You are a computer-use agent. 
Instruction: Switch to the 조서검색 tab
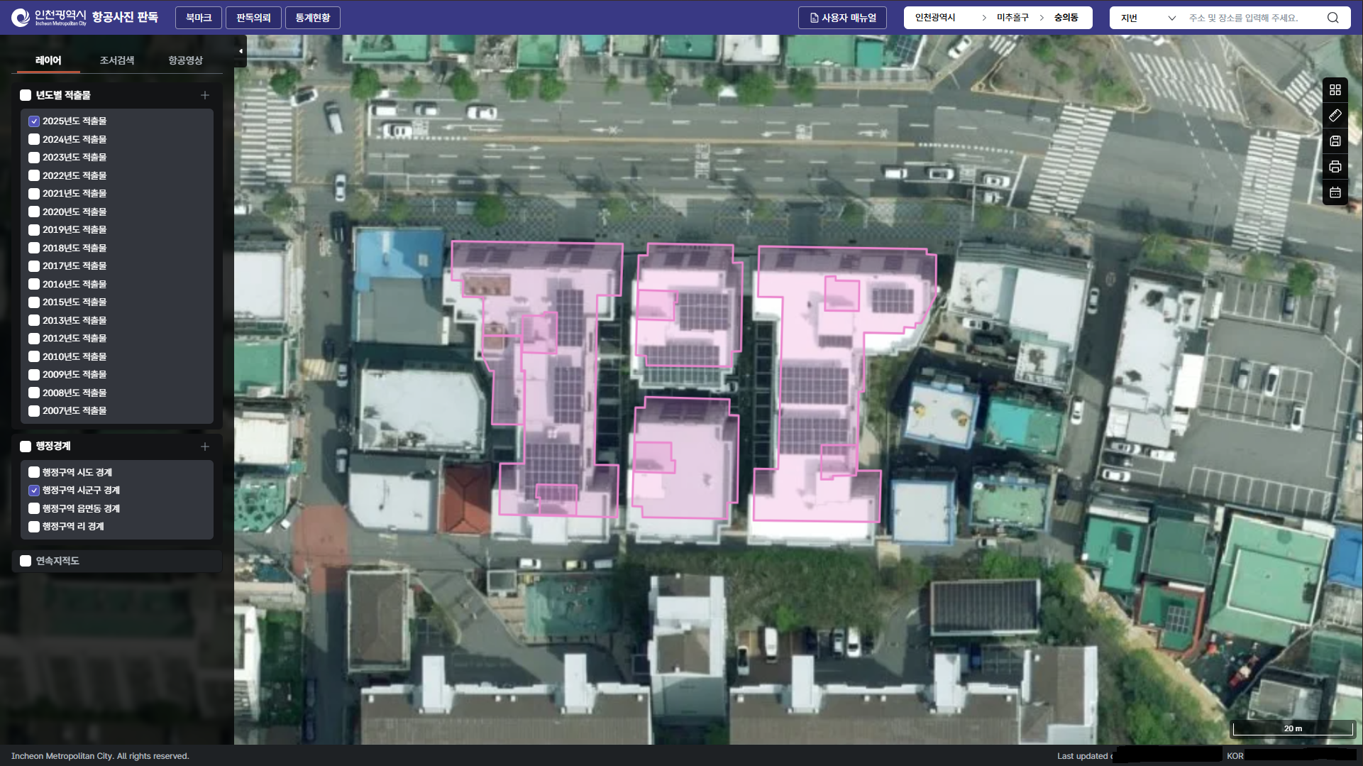click(x=116, y=60)
